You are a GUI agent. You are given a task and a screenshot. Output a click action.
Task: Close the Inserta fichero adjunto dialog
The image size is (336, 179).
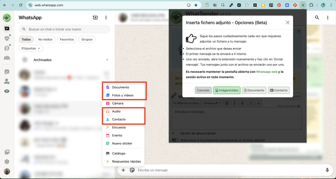(x=287, y=23)
